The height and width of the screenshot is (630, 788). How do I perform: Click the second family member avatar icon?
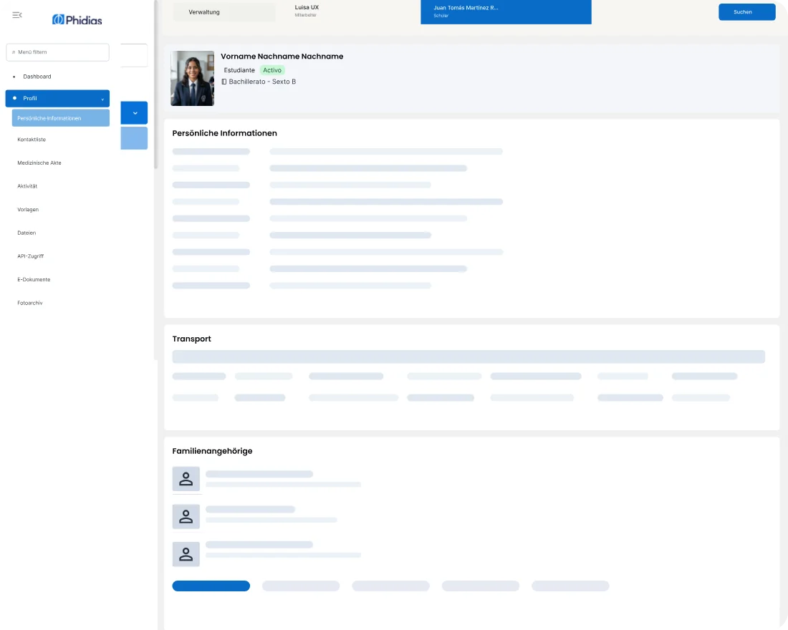[x=186, y=516]
